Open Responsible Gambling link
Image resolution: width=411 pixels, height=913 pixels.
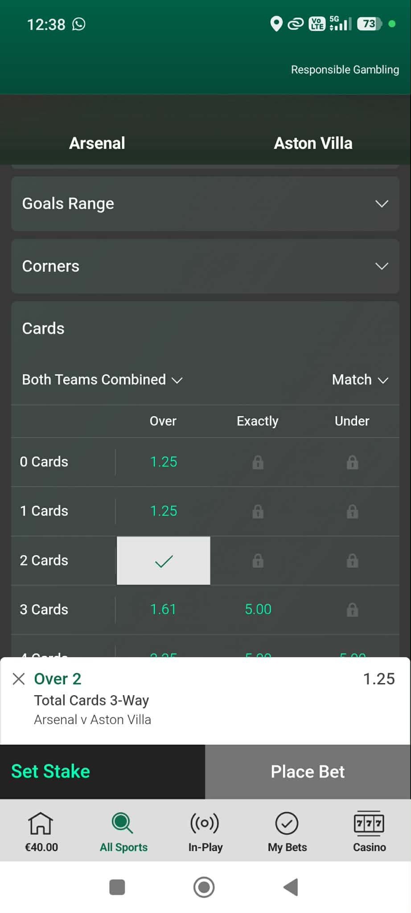coord(345,70)
